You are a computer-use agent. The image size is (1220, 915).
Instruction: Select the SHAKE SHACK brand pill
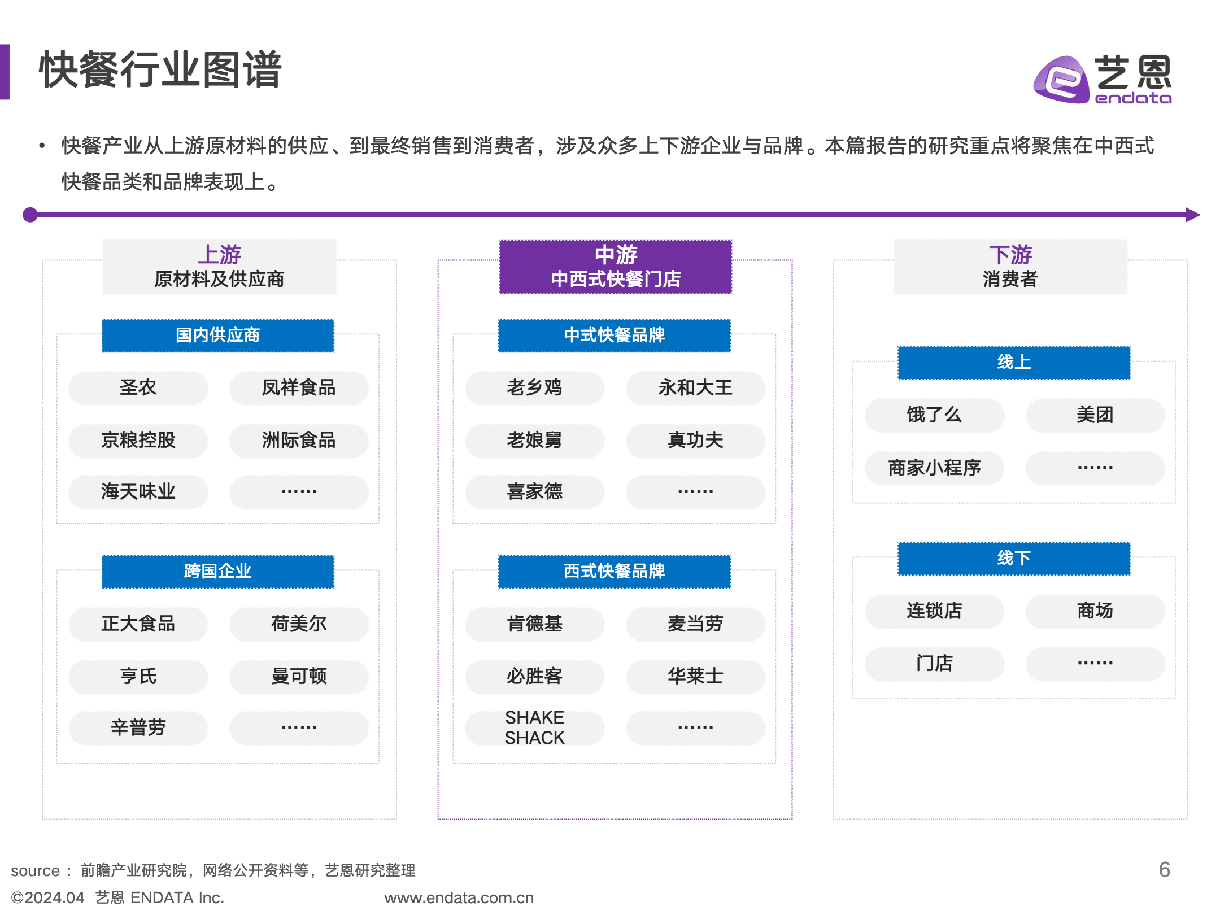pos(534,727)
